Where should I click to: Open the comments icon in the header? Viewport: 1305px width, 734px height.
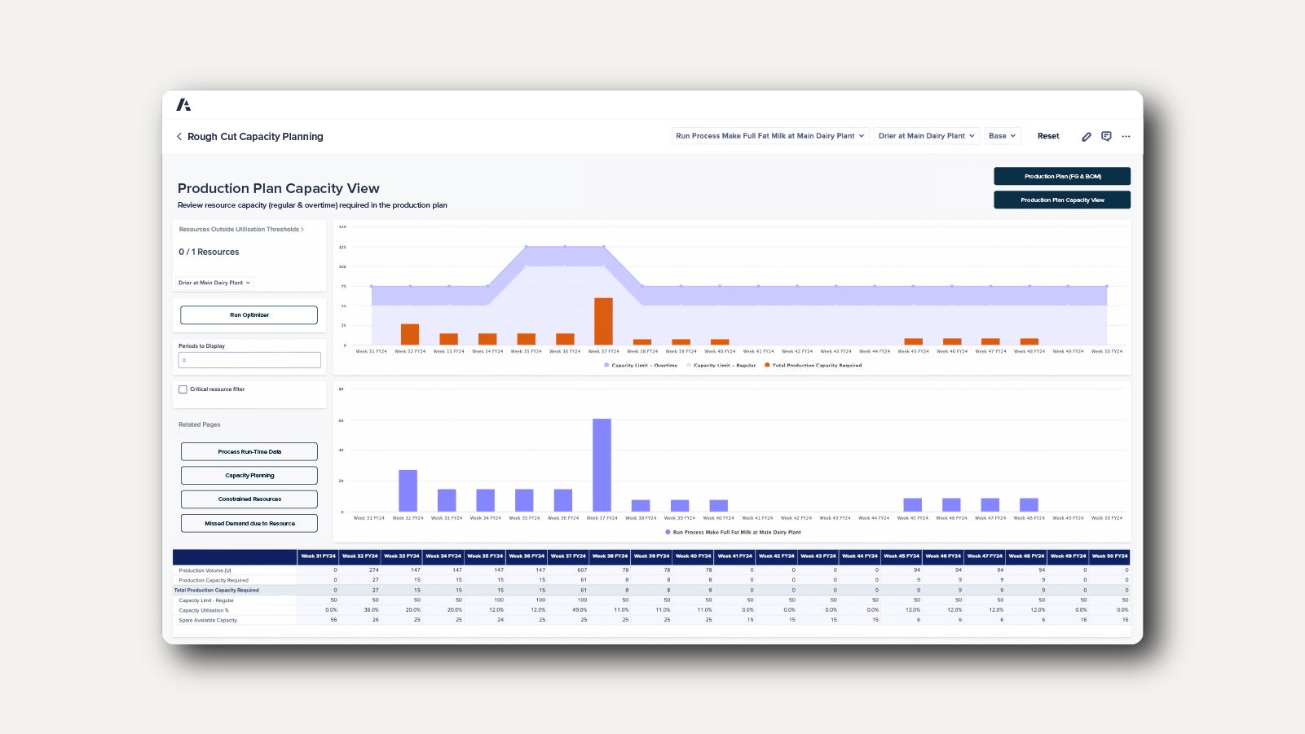(x=1106, y=137)
